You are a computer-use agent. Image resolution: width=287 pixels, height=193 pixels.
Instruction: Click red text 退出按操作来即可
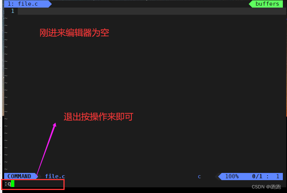click(98, 117)
